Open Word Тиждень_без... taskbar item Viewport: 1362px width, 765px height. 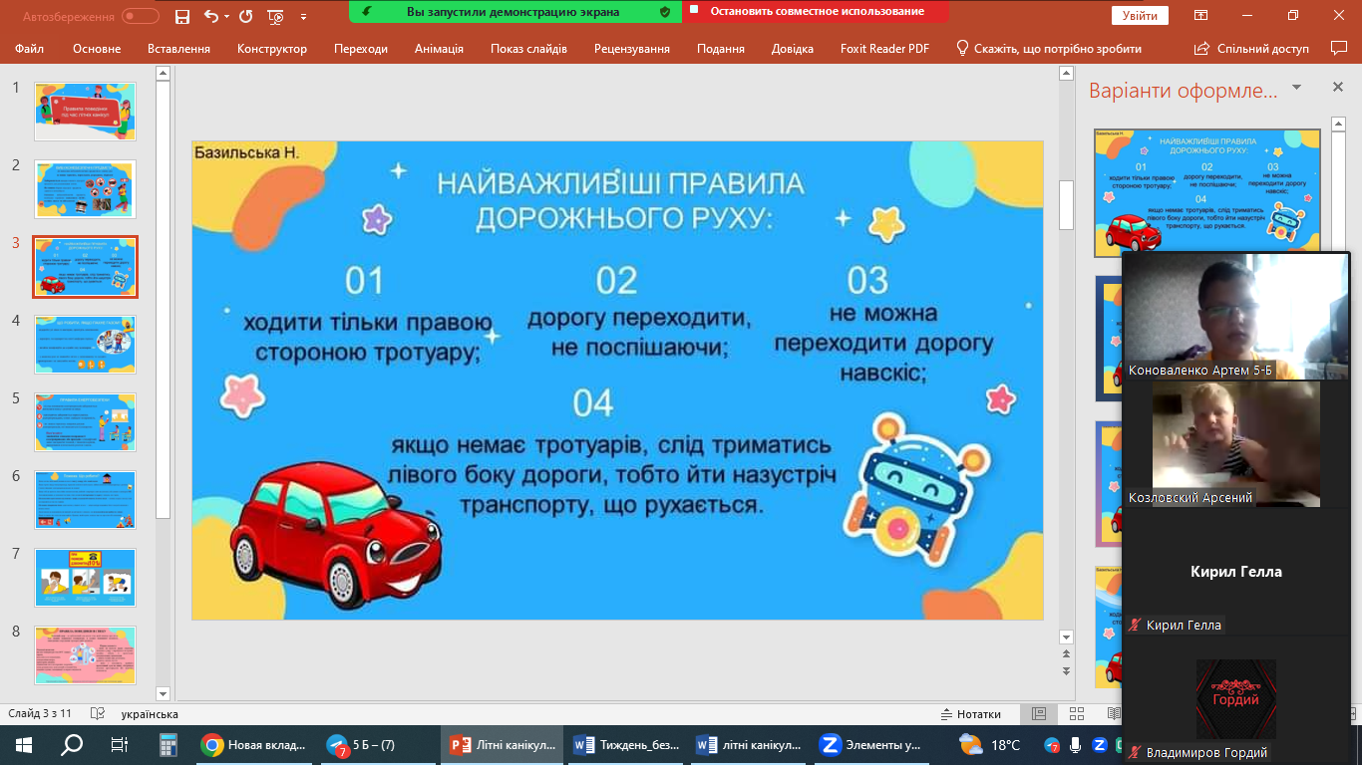[x=627, y=744]
